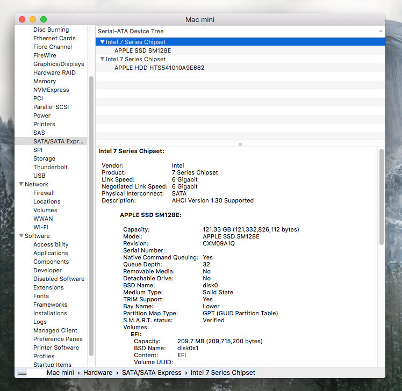The image size is (402, 391).
Task: Collapse the selected Intel 7 Series Chipset row
Action: 103,42
